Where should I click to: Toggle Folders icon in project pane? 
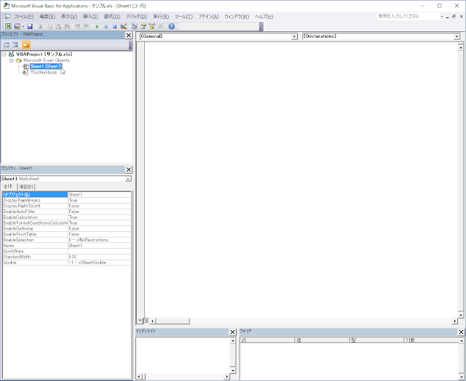tap(26, 45)
